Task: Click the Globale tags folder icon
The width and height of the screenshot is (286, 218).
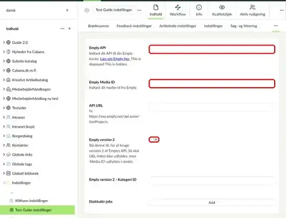Action: pos(8,164)
